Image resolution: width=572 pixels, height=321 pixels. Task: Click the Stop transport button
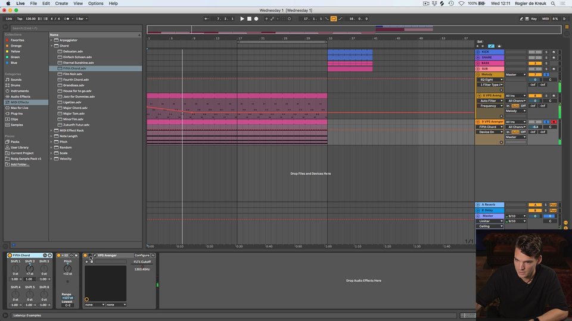(x=249, y=18)
